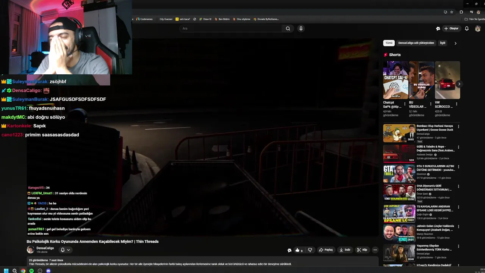Viewport: 485px width, 273px height.
Task: Open the VW Scirocco short thumbnail
Action: pos(447,80)
